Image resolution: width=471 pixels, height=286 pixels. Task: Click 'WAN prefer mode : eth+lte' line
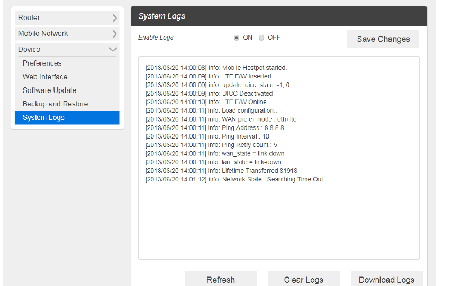pyautogui.click(x=221, y=119)
